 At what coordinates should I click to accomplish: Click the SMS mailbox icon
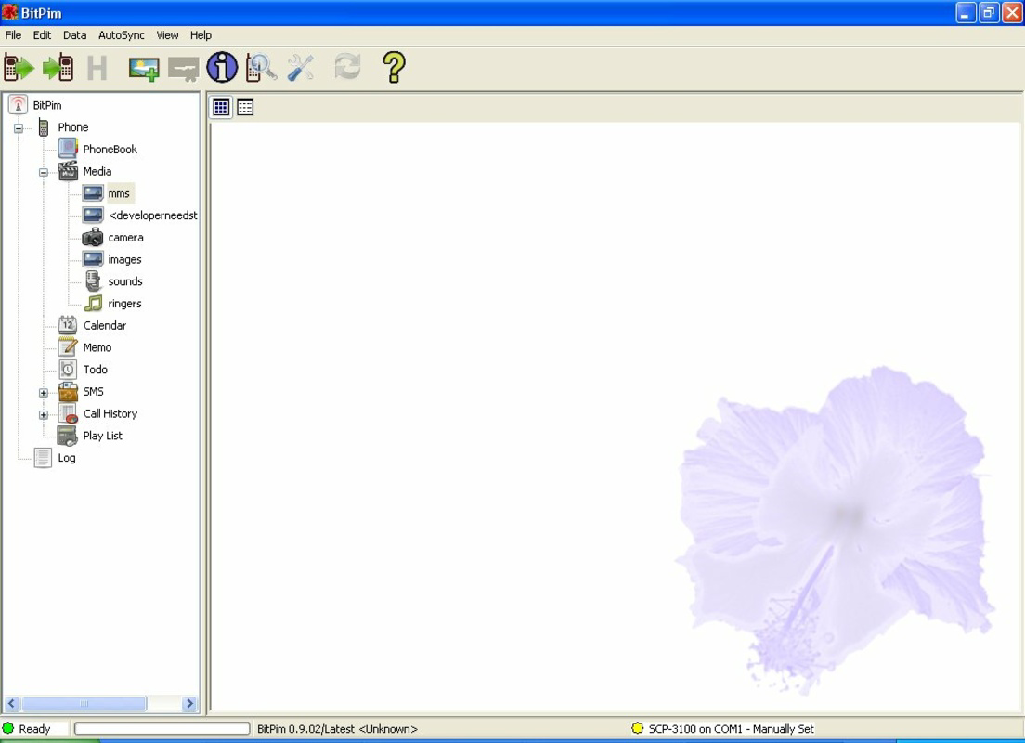pos(68,391)
